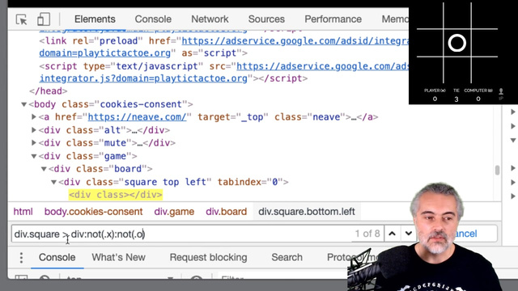Switch to the Network tab
This screenshot has height=291, width=518.
click(x=210, y=19)
